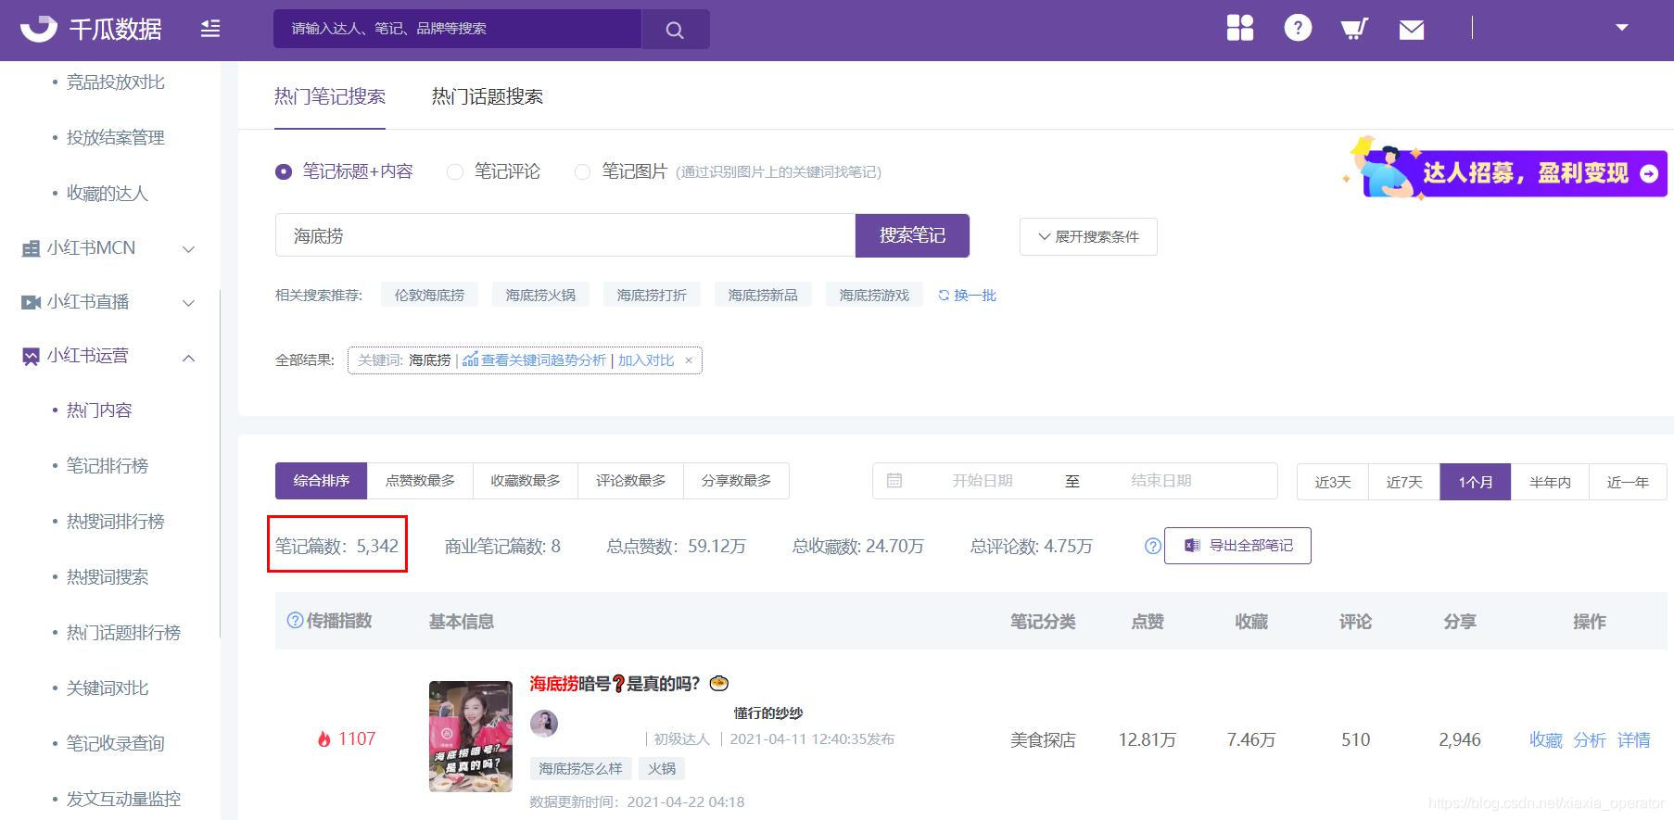Click the 搜索笔记 button
The image size is (1674, 820).
pyautogui.click(x=912, y=235)
